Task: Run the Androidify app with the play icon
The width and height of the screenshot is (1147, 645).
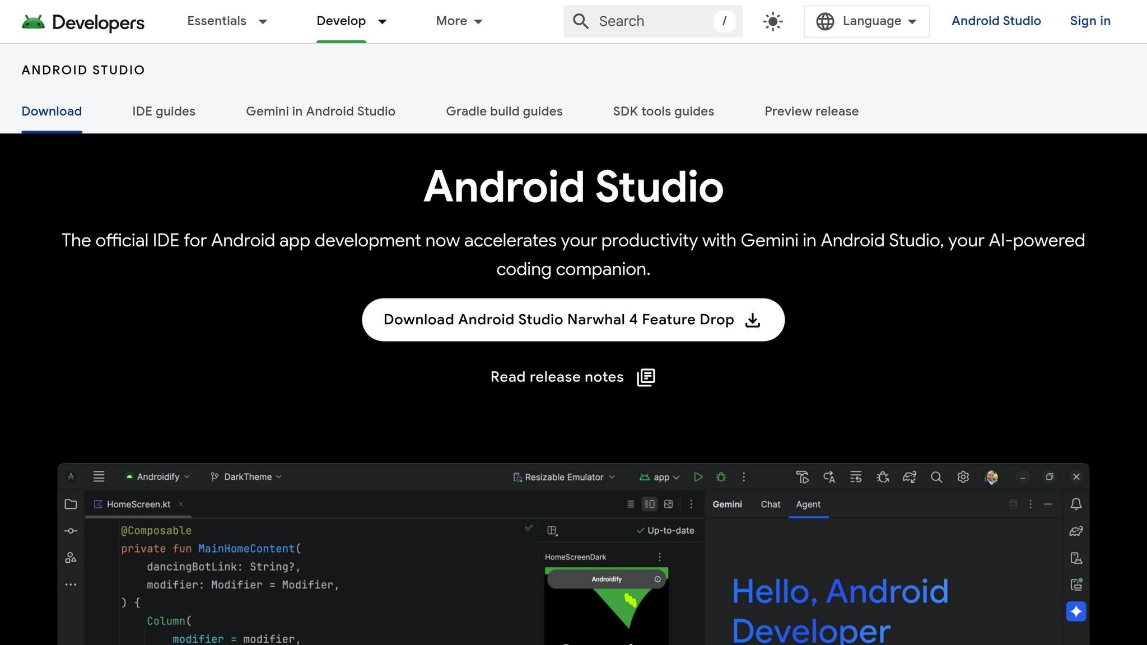Action: point(698,476)
